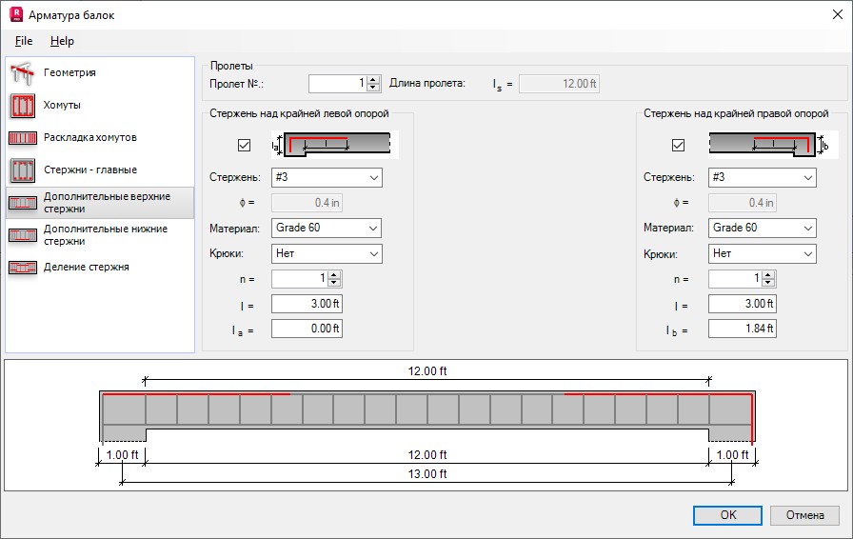Open the Геометрия section icon
Screen dimensions: 853x539
tap(22, 73)
